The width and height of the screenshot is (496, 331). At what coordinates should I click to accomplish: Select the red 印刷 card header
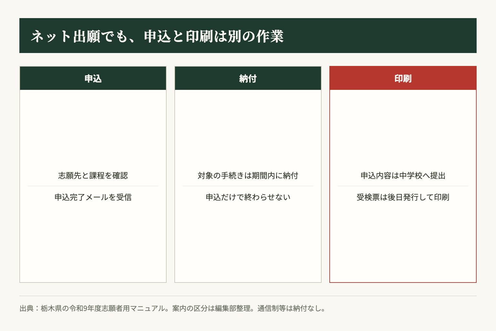403,78
